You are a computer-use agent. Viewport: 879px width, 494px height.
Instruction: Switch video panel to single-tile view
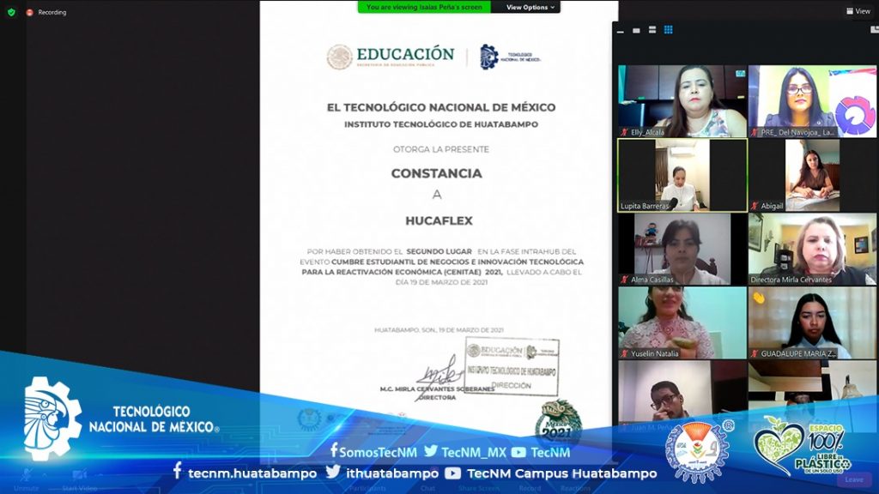[x=636, y=30]
